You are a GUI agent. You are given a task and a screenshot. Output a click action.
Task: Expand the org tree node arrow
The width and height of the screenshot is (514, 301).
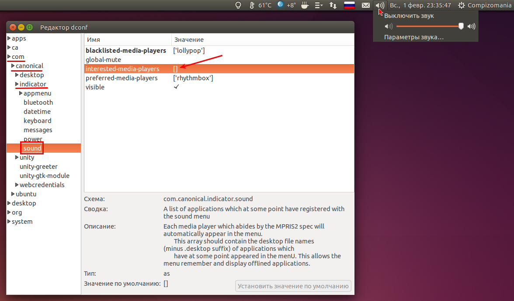[9, 212]
